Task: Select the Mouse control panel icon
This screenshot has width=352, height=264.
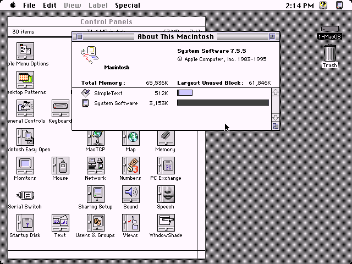Action: (x=61, y=166)
